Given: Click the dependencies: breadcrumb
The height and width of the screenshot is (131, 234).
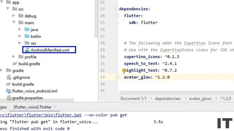Looking at the screenshot, I should tap(168, 99).
